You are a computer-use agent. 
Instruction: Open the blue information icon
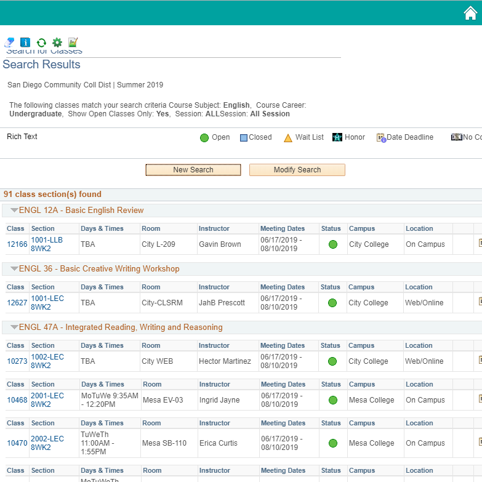[x=25, y=42]
